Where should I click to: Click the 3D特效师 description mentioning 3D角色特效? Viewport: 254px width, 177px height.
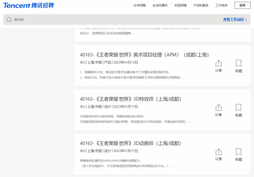[135, 119]
